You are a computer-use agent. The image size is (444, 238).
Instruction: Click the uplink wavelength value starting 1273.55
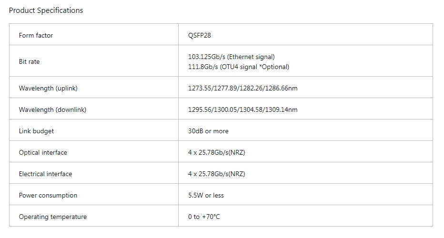(243, 89)
